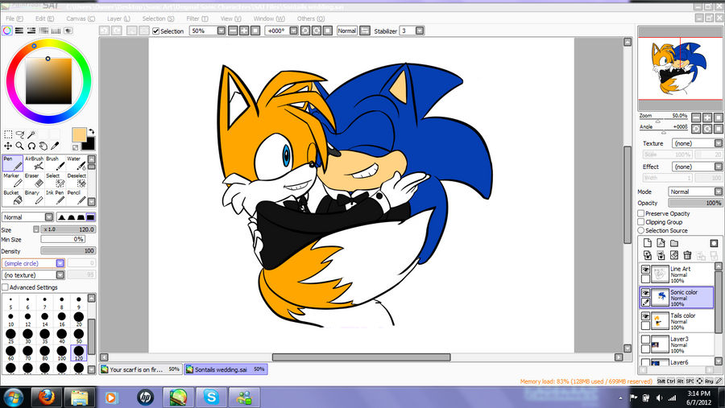Pick the rectangular selection tool
The image size is (725, 408).
coord(8,134)
